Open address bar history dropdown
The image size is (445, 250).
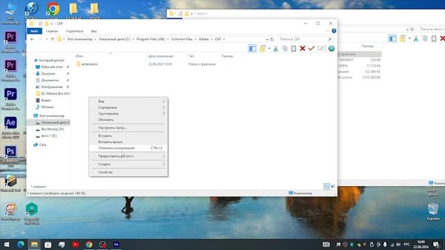click(x=267, y=39)
